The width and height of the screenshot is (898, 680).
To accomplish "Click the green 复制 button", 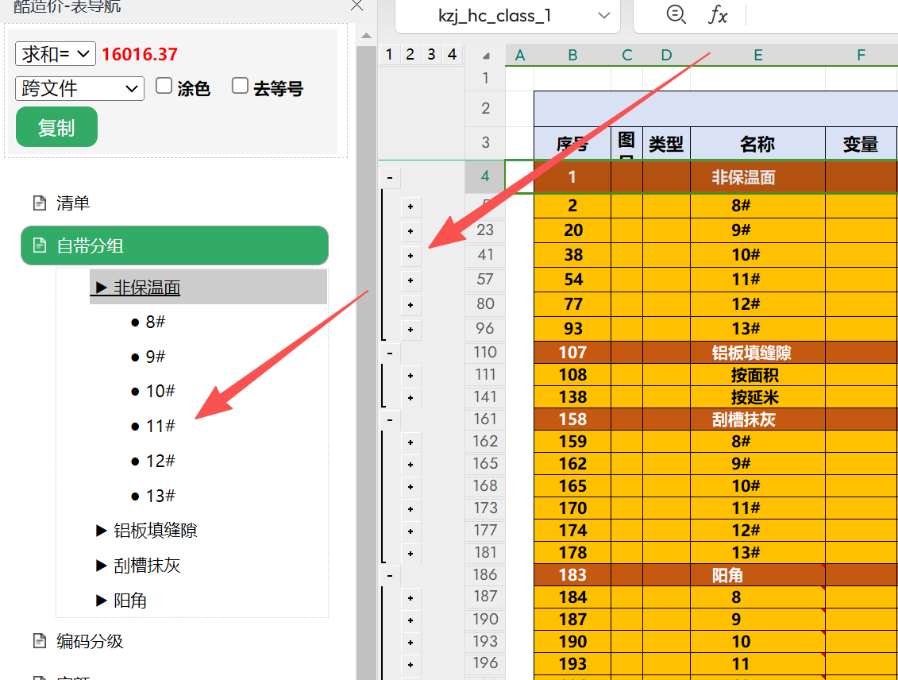I will coord(56,127).
